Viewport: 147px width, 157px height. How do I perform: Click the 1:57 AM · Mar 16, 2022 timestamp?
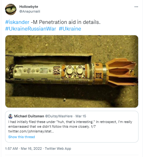click(x=23, y=149)
